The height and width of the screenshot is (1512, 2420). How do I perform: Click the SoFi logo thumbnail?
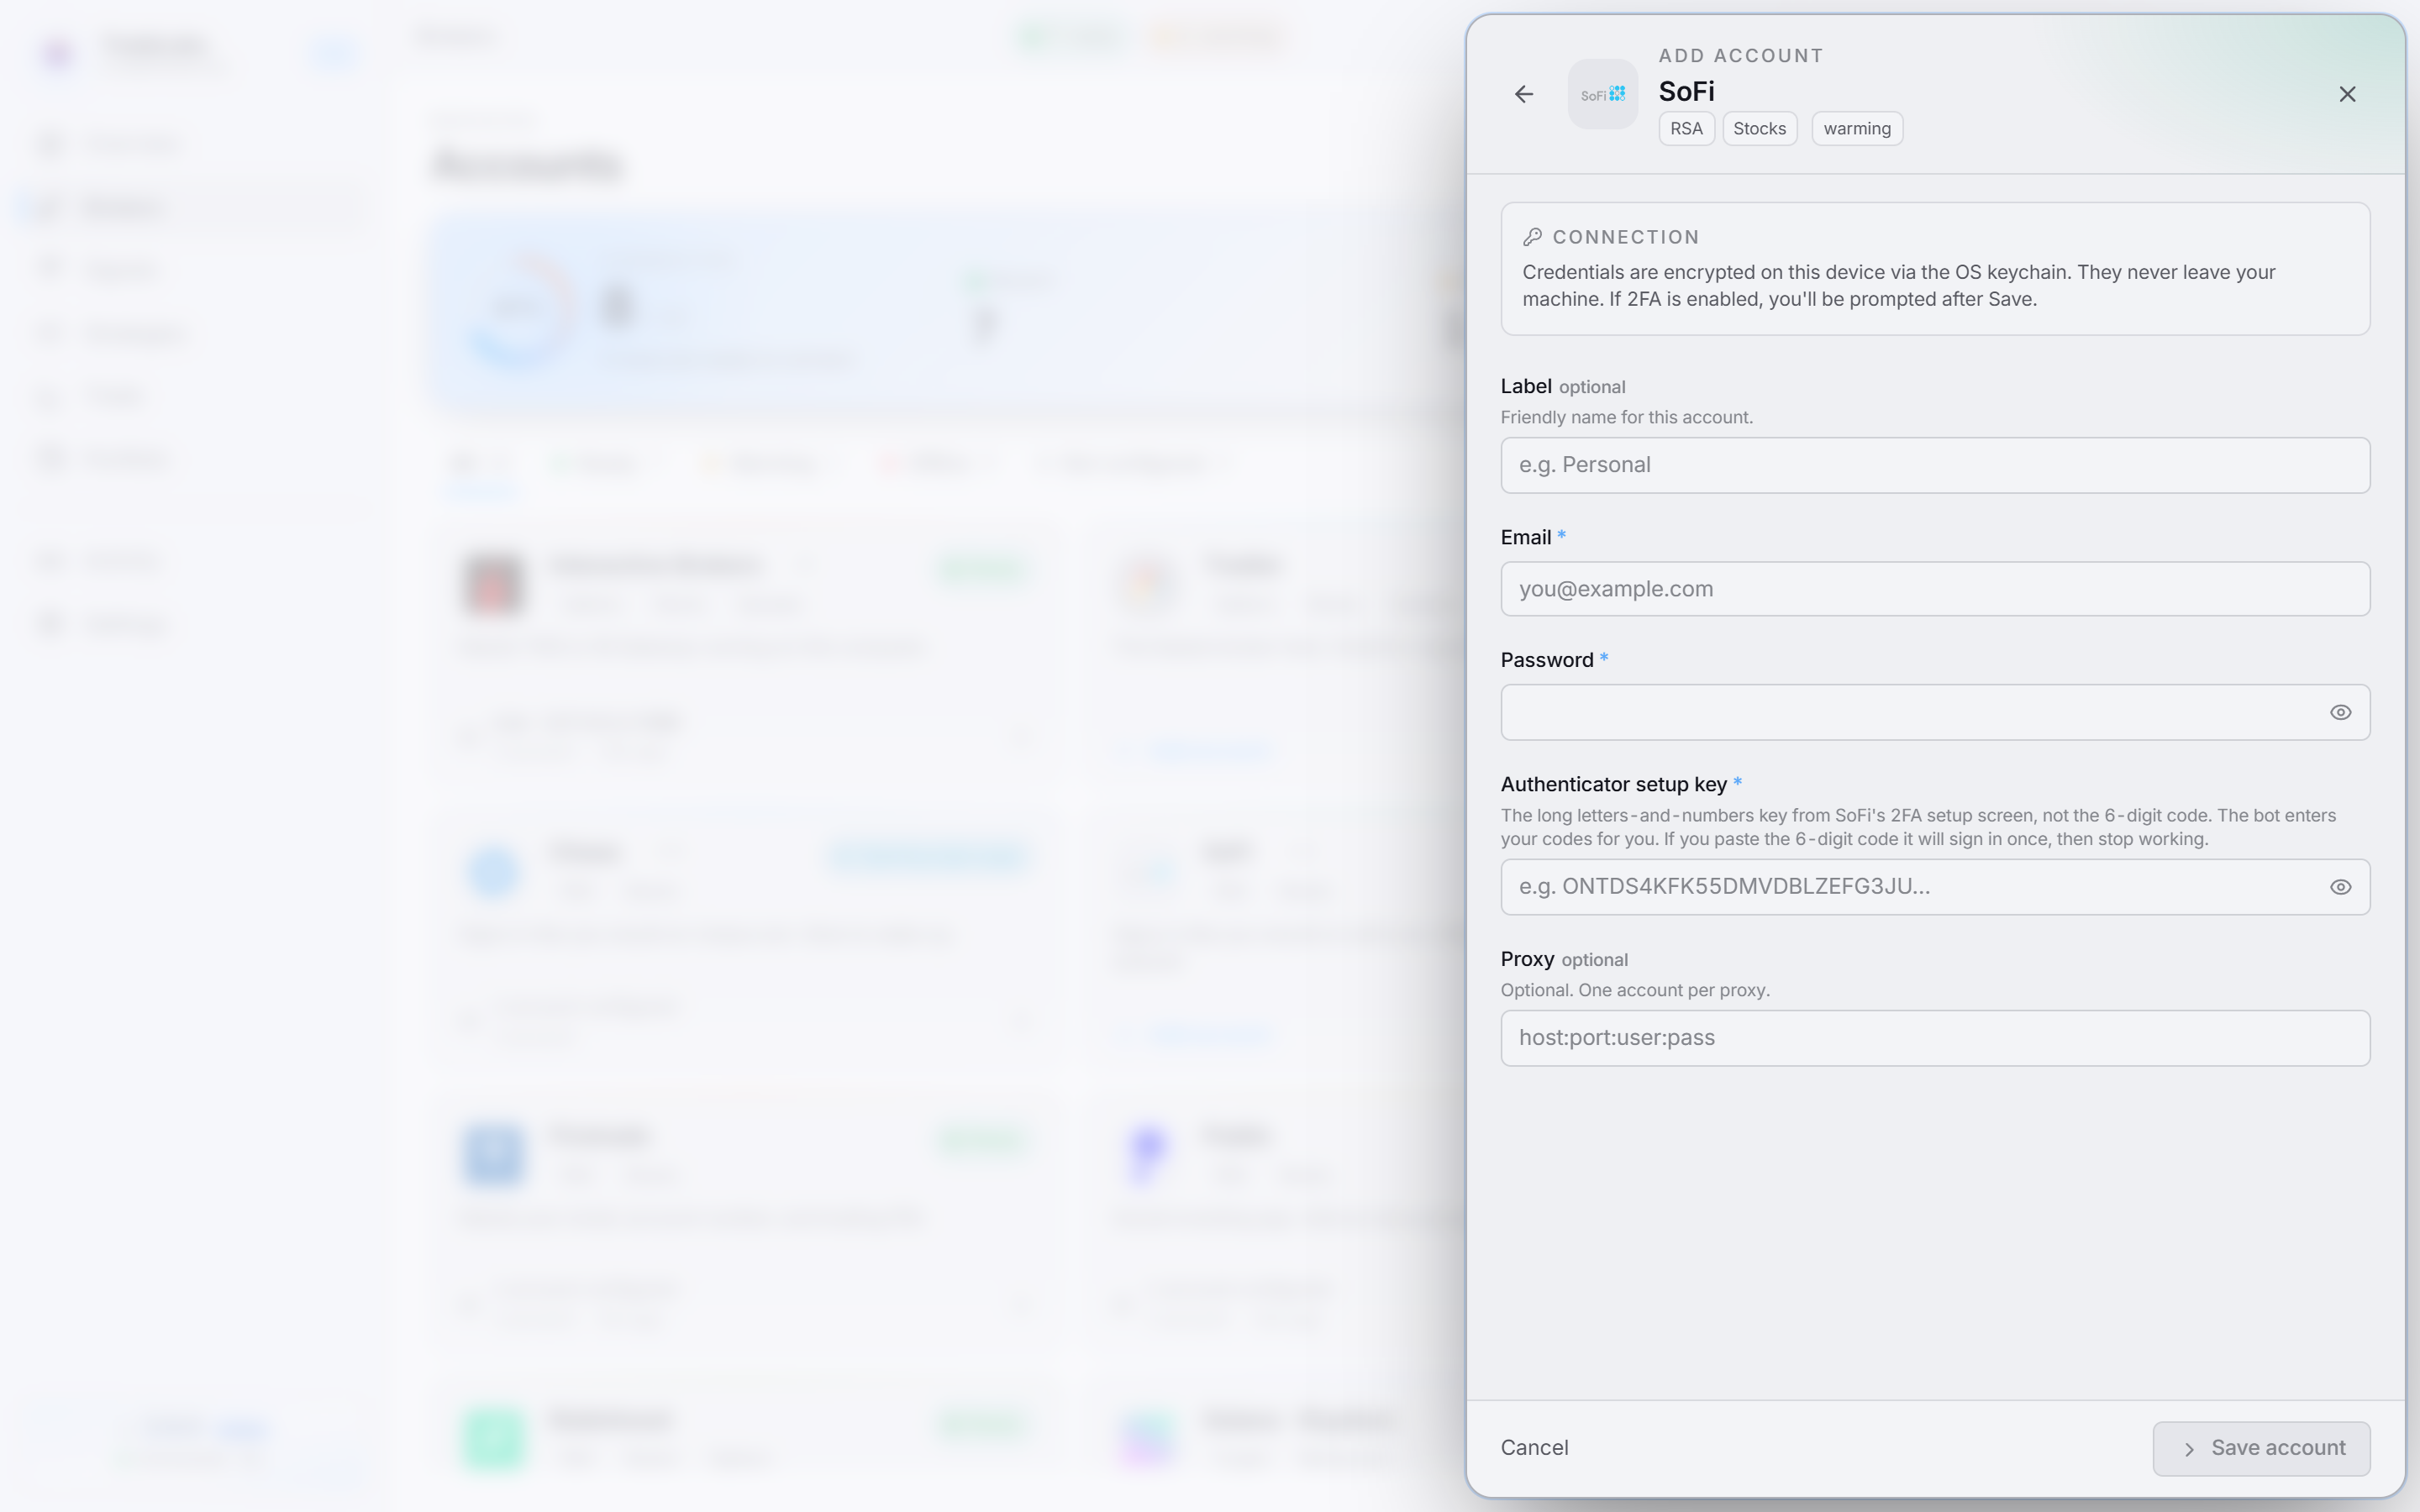(x=1602, y=94)
